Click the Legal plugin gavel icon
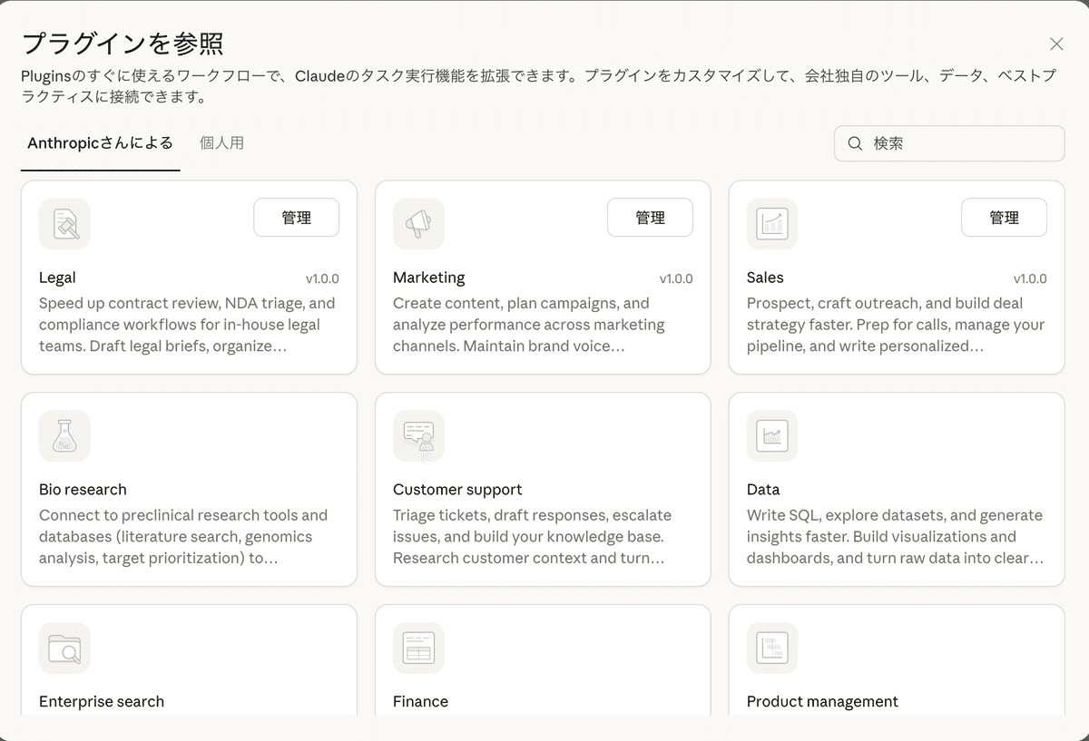The height and width of the screenshot is (741, 1089). click(x=64, y=224)
